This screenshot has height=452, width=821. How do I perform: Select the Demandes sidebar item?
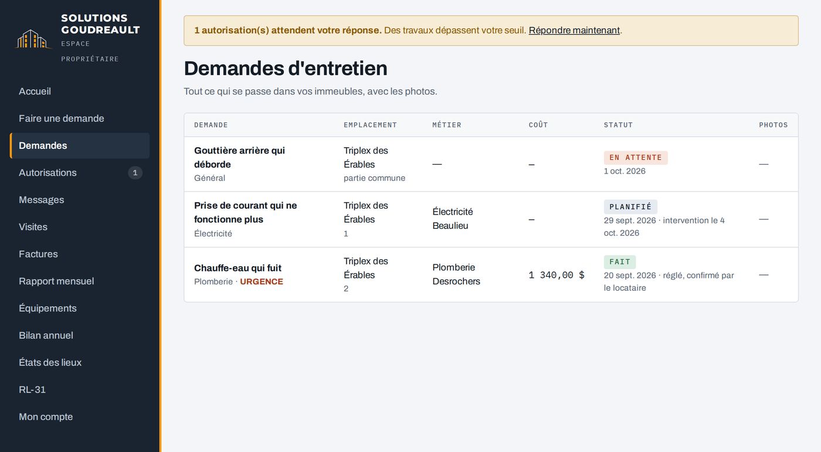click(80, 145)
